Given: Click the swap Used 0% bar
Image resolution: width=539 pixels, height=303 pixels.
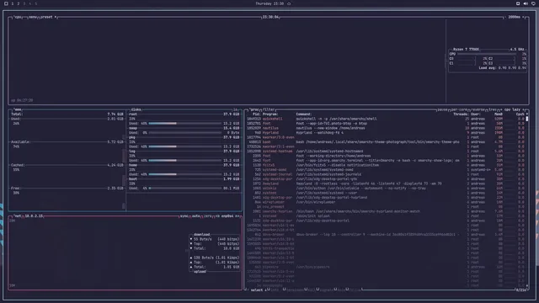Looking at the screenshot, I should pyautogui.click(x=185, y=133).
